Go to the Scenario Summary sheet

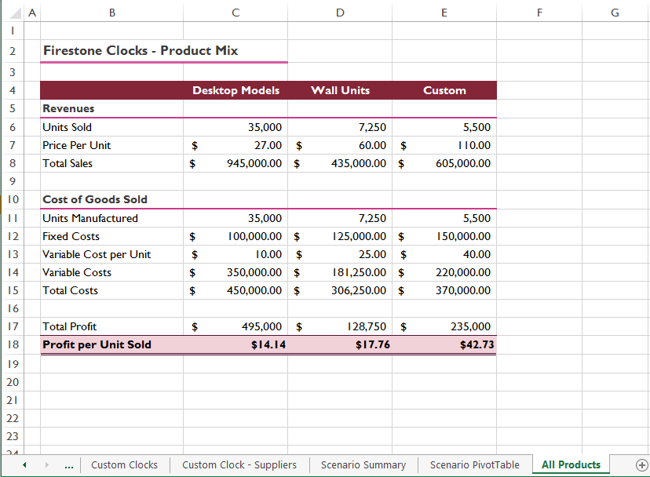click(363, 465)
